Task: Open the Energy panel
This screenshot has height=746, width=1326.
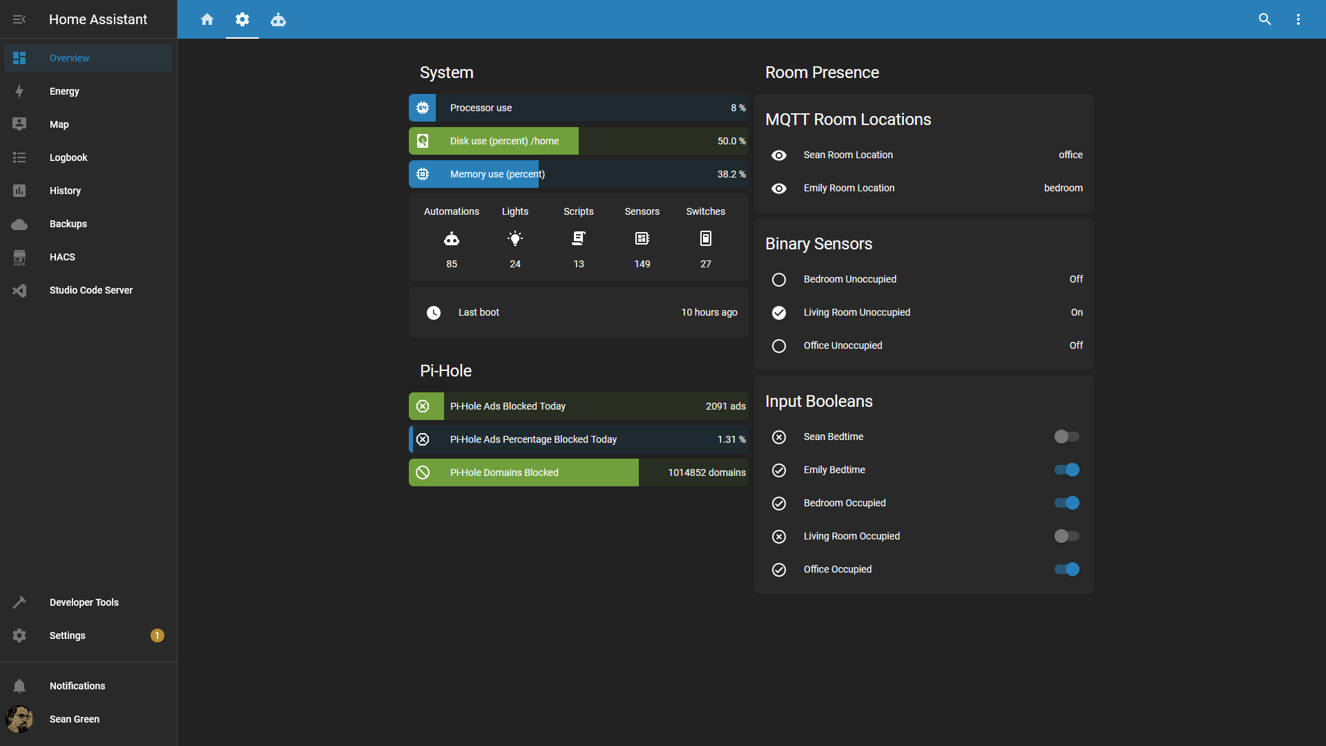Action: point(88,91)
